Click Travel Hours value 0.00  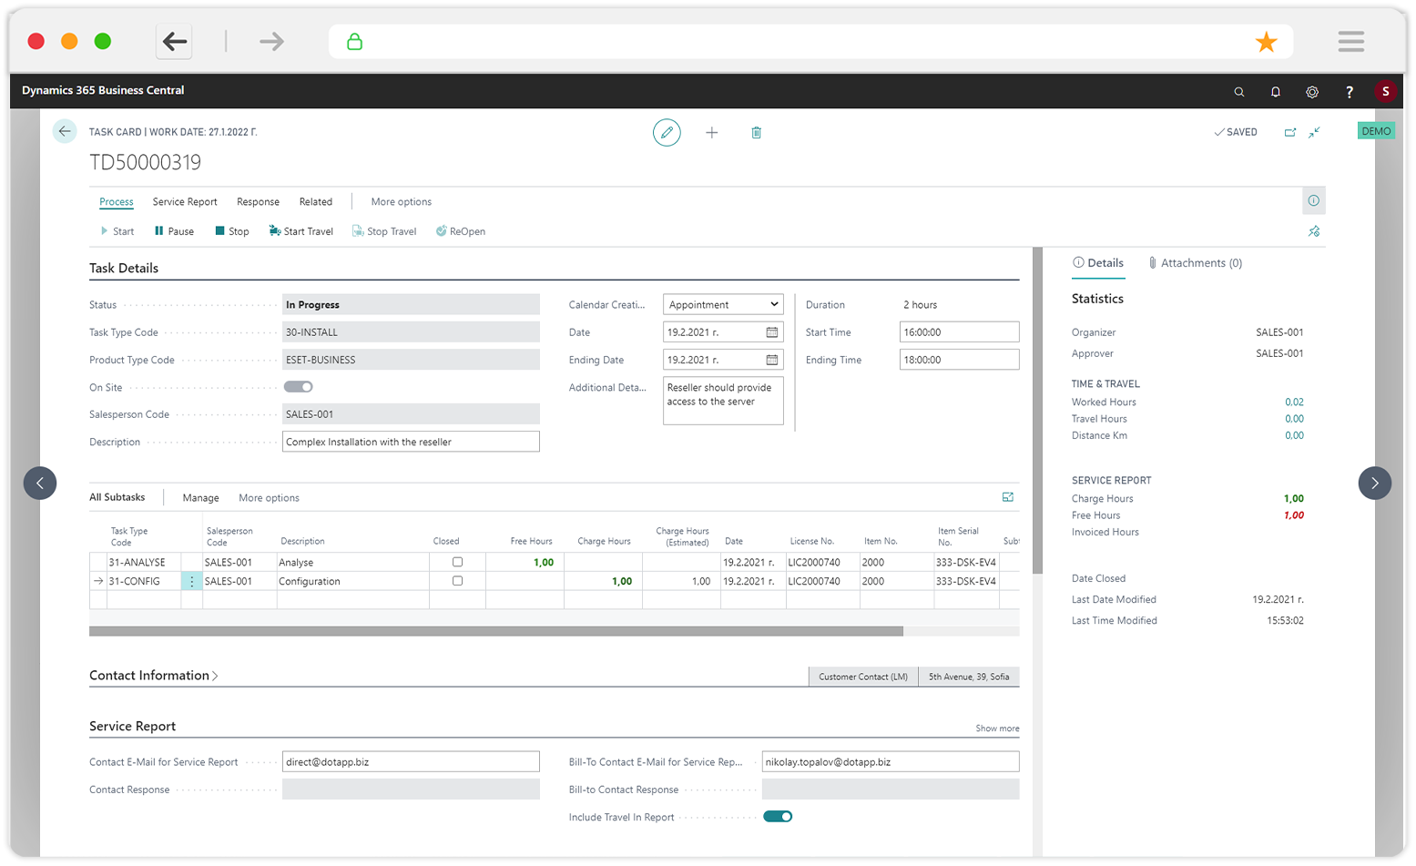1294,419
